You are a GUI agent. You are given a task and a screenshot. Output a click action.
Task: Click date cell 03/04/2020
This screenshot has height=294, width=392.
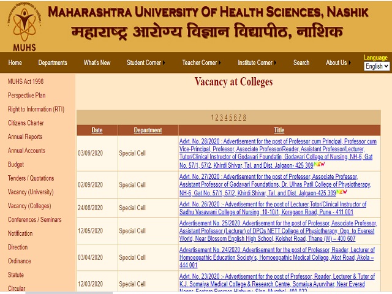(90, 257)
